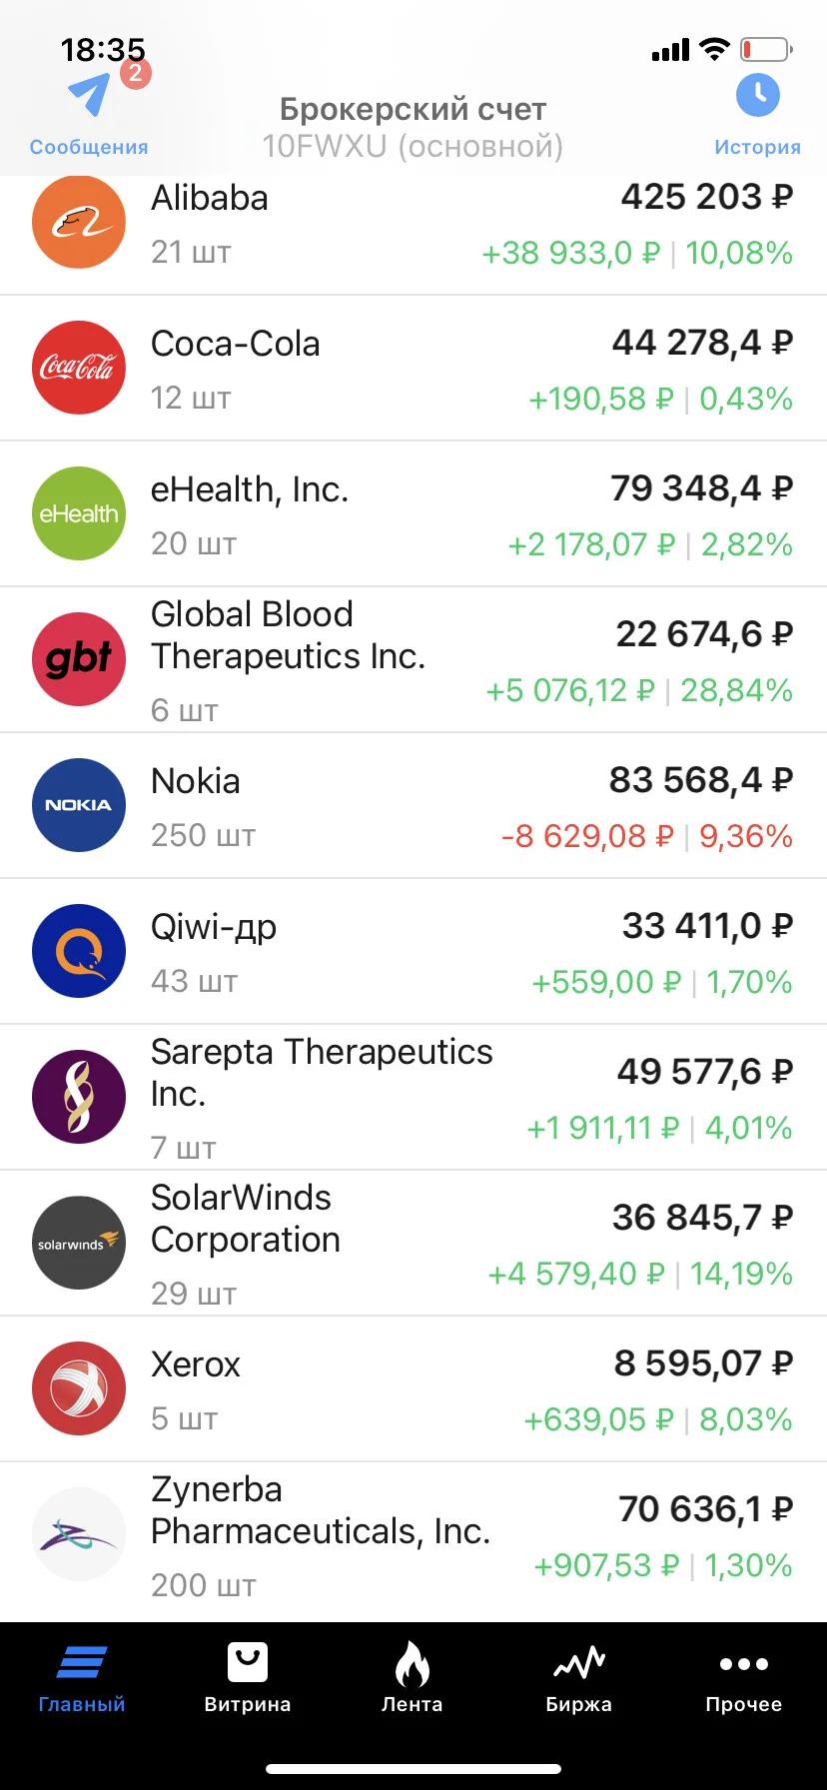The width and height of the screenshot is (827, 1790).
Task: Open Messages paper plane icon
Action: coord(89,95)
